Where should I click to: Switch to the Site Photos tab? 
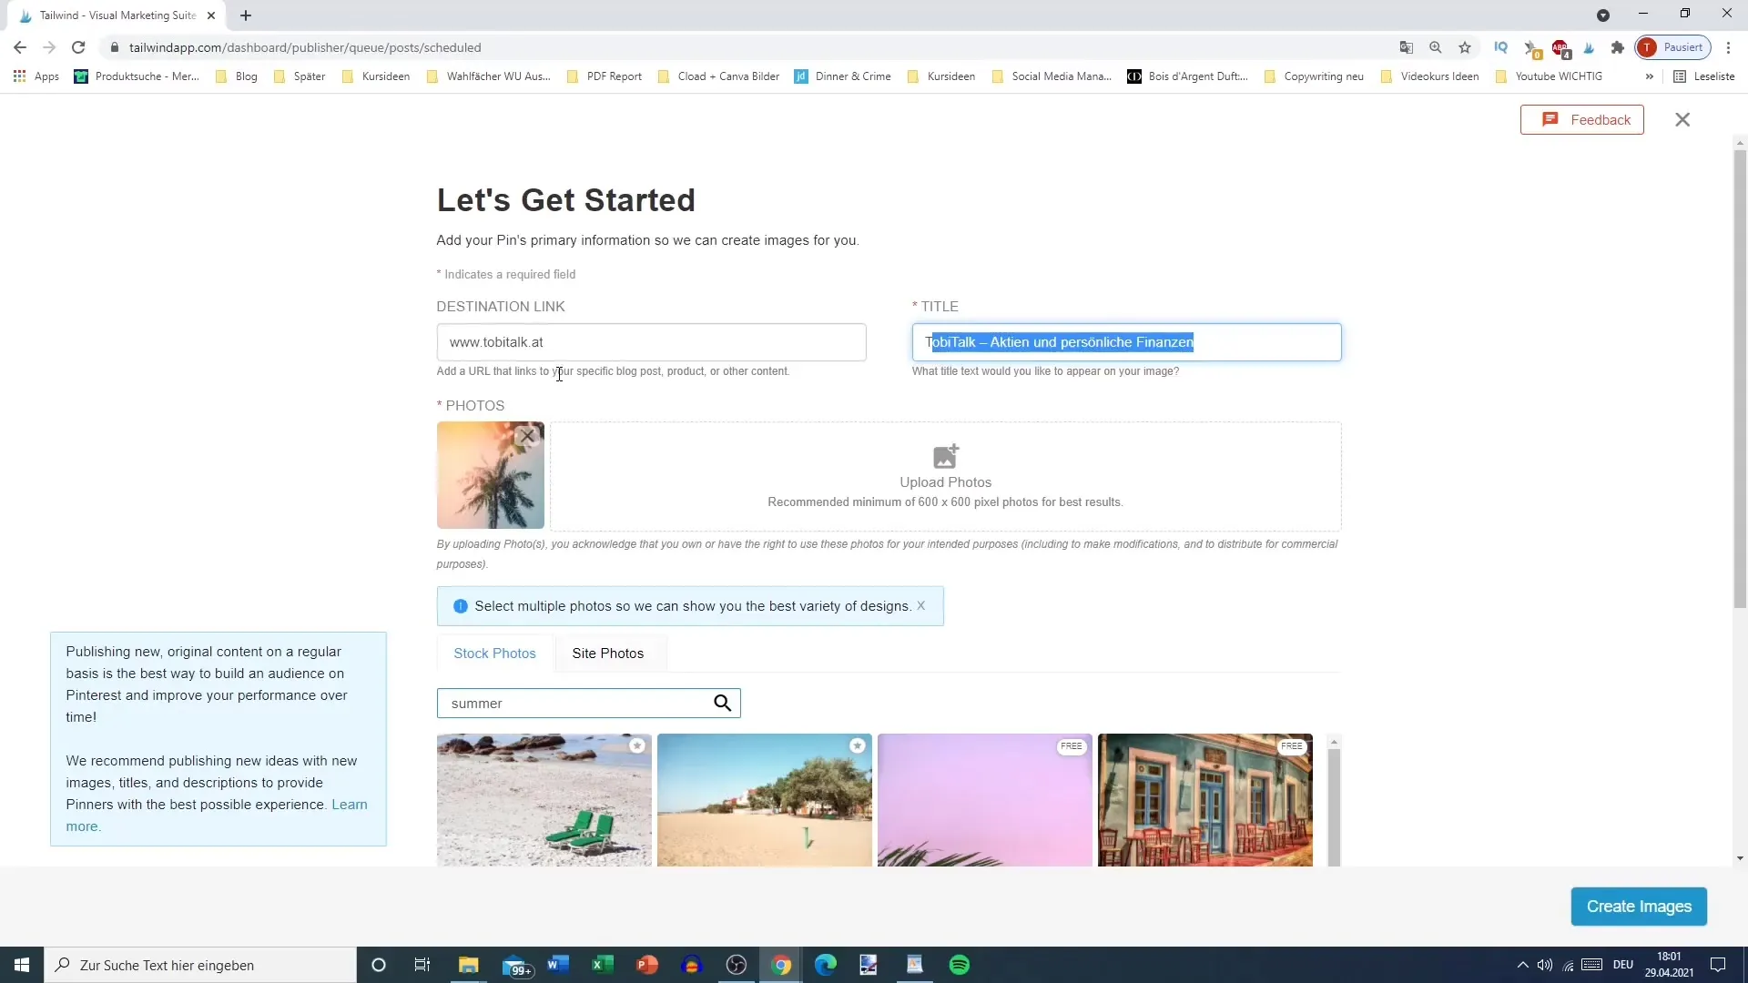click(607, 653)
